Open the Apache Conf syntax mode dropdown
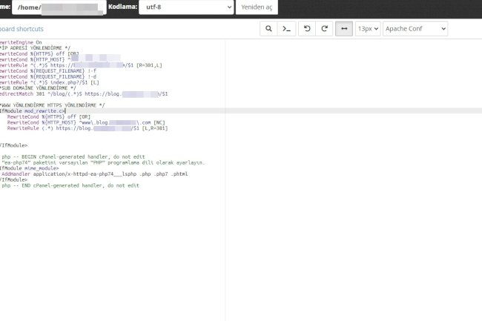The height and width of the screenshot is (321, 482). point(415,29)
